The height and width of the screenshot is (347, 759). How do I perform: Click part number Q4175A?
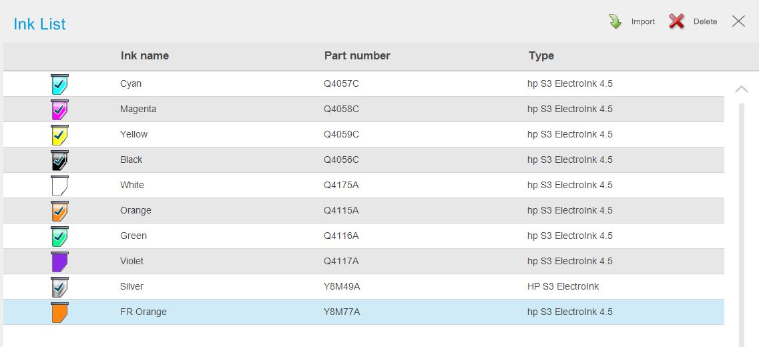[341, 185]
